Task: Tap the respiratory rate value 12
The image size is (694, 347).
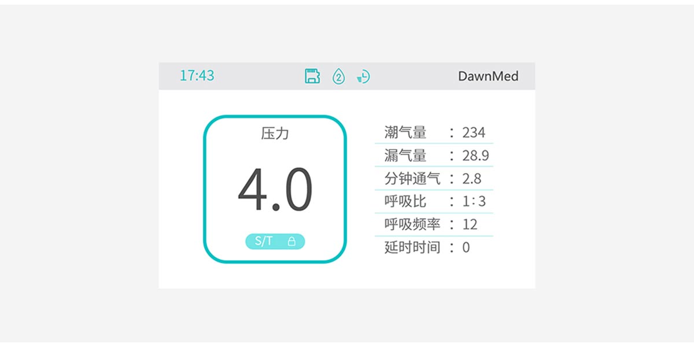Action: [470, 224]
